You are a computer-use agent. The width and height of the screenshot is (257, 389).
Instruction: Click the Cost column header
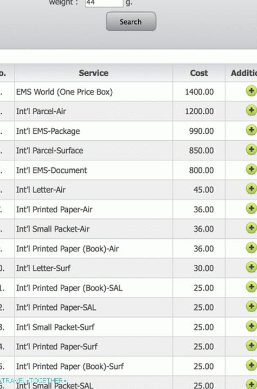(199, 73)
